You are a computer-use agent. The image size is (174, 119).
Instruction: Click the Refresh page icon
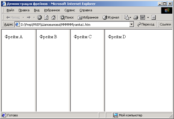46,17
